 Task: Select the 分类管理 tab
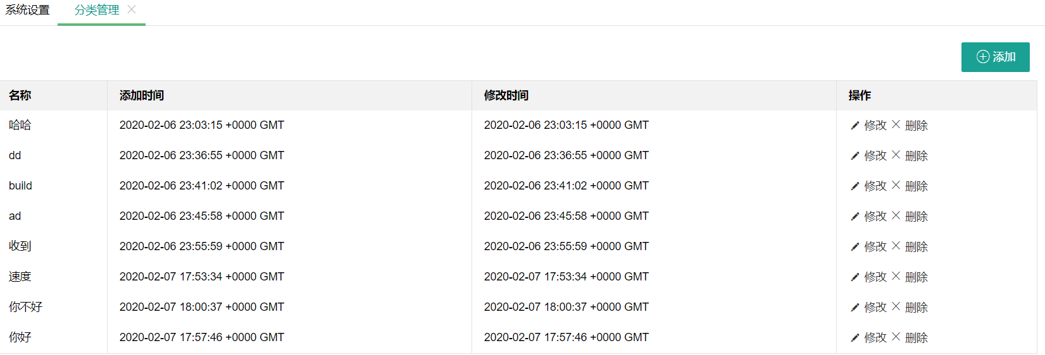tap(96, 10)
